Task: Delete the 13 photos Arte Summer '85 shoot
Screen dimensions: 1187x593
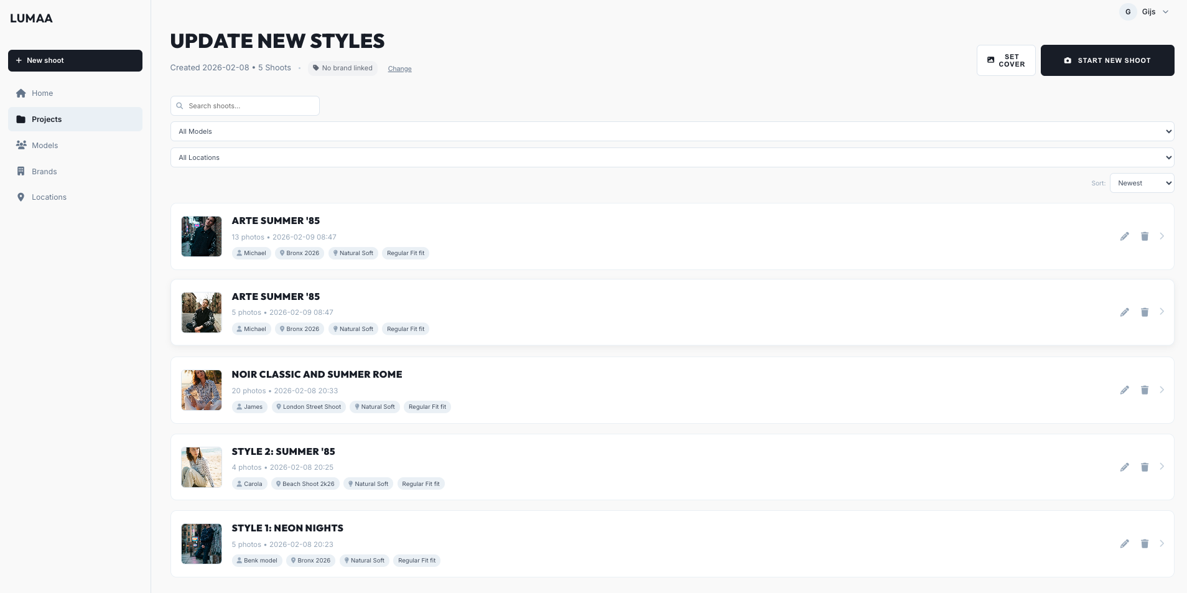Action: [x=1144, y=236]
